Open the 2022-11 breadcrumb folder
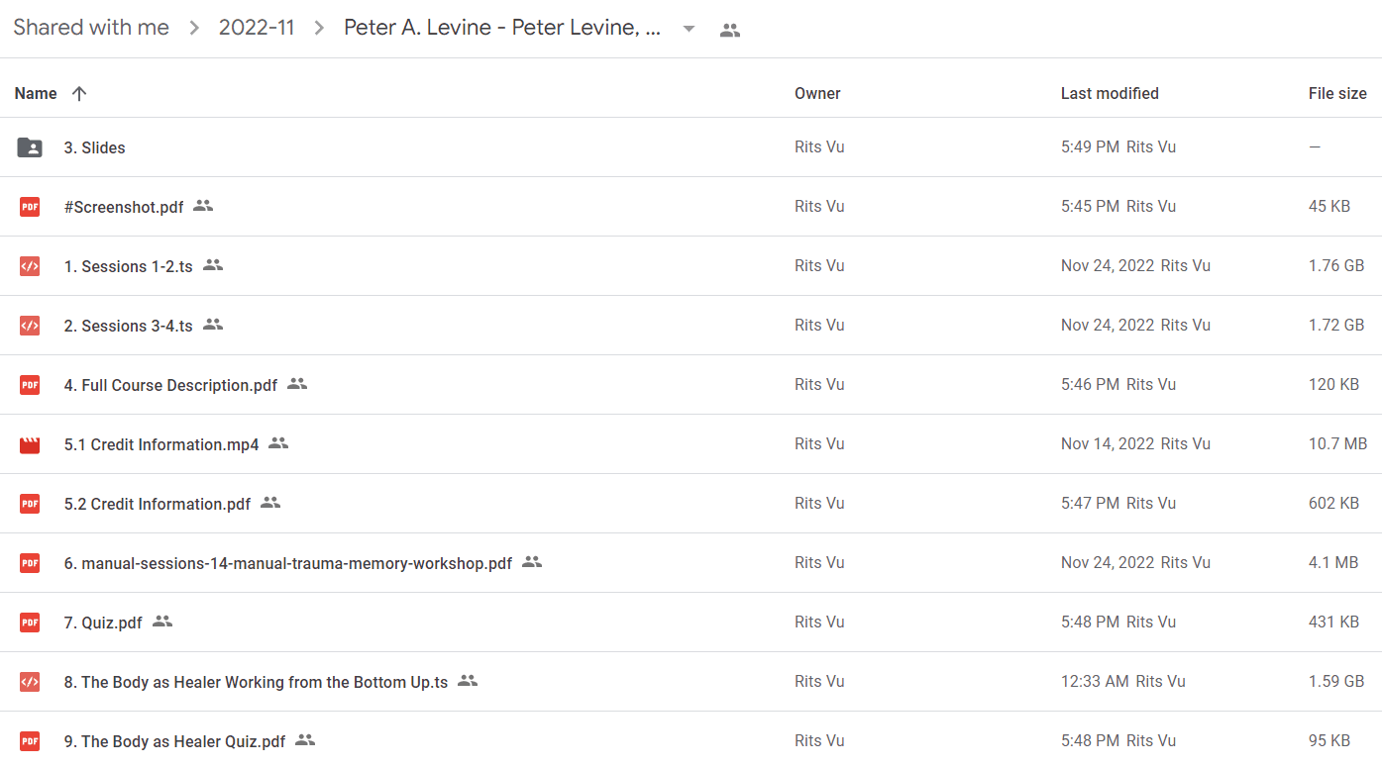This screenshot has width=1382, height=767. [257, 28]
